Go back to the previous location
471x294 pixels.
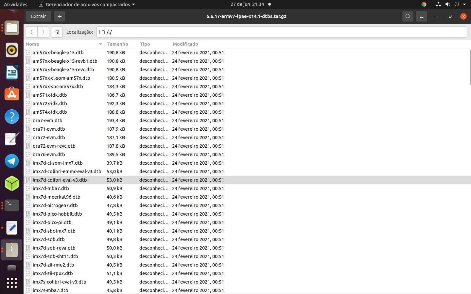tap(32, 32)
